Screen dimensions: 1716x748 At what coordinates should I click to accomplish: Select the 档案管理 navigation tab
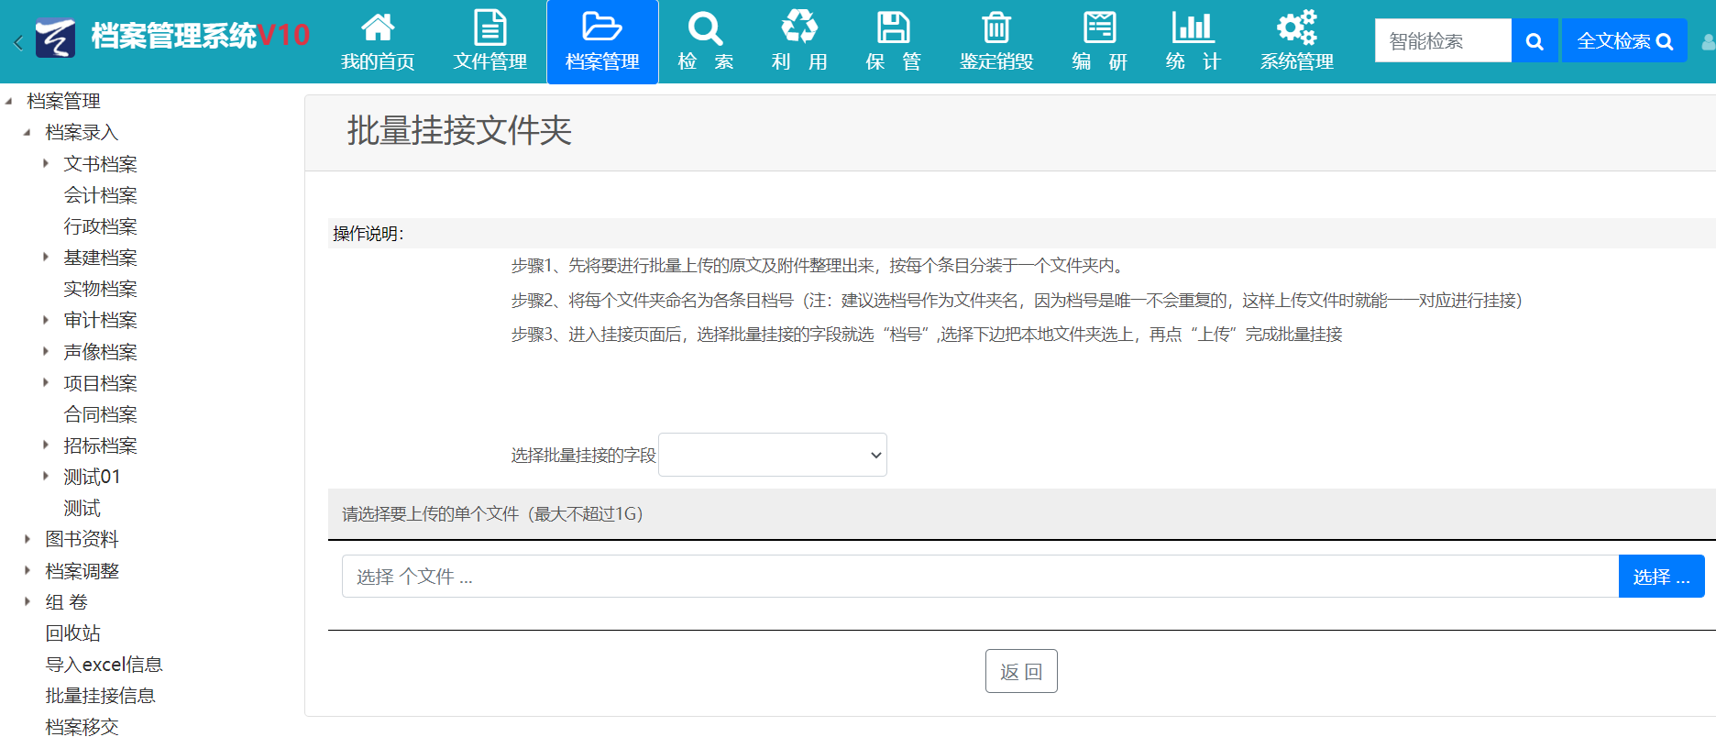pos(602,42)
